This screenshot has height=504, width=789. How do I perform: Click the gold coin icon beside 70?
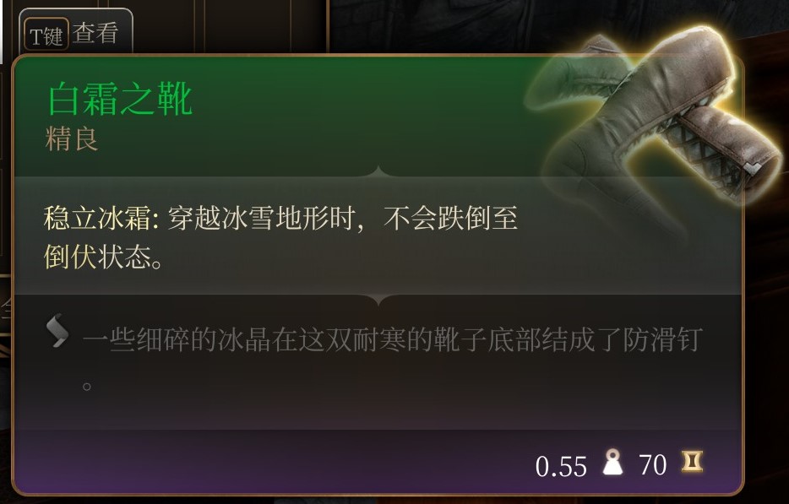692,462
